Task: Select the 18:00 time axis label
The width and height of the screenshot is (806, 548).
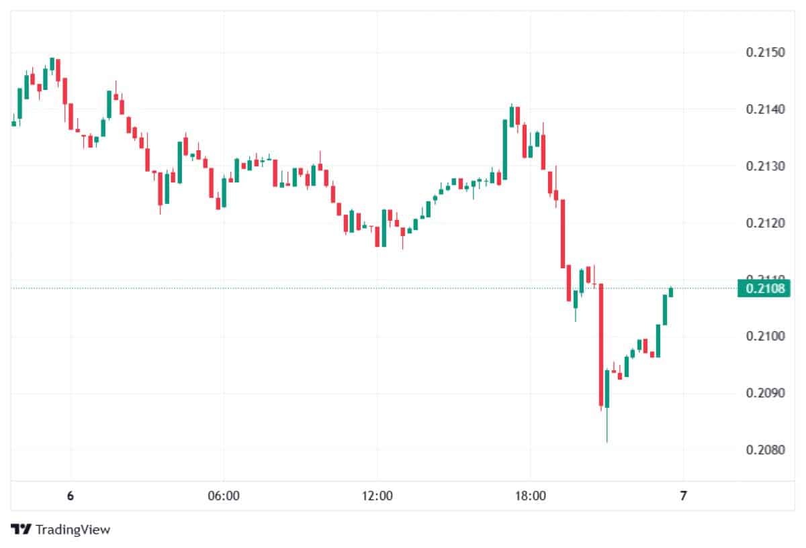Action: (x=530, y=496)
